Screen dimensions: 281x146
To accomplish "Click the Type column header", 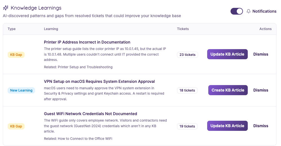I will point(12,29).
